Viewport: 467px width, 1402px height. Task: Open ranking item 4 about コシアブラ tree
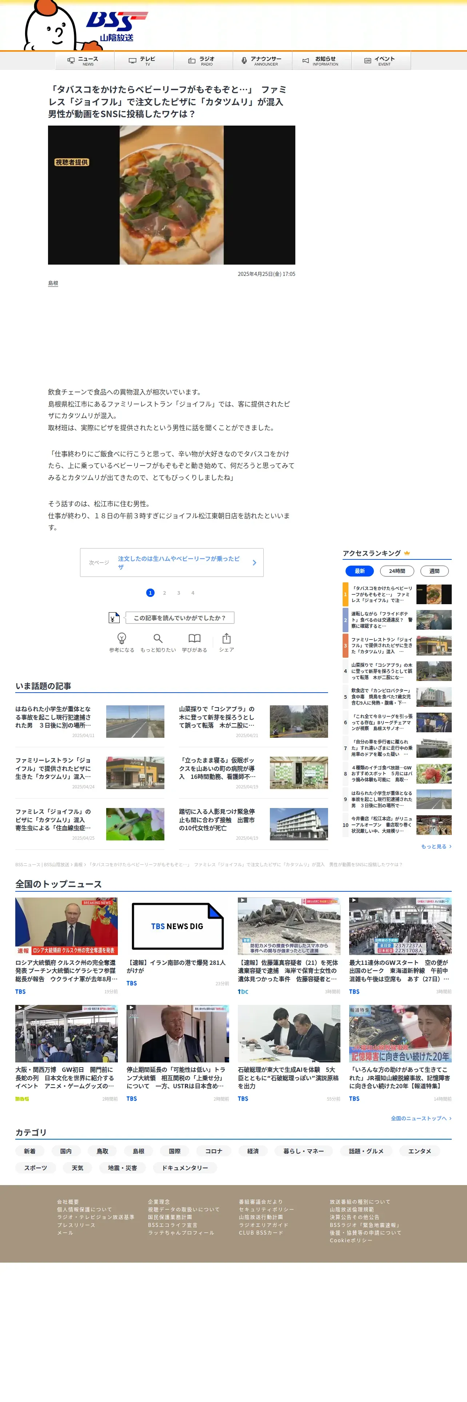397,671
